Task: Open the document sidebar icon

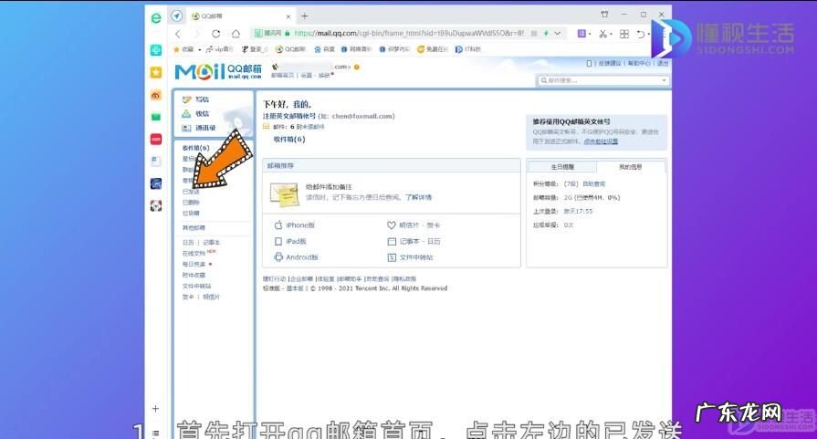Action: point(156,162)
